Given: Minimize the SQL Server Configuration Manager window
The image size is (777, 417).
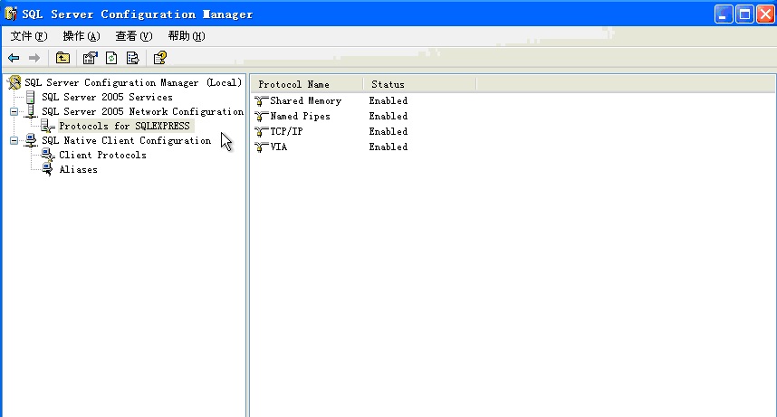Looking at the screenshot, I should [x=724, y=14].
